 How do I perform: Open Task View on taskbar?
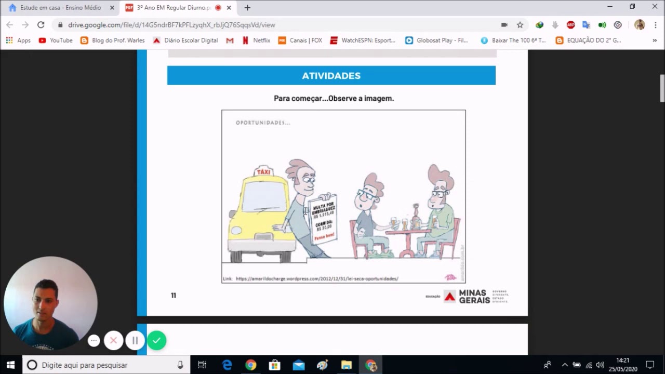tap(202, 365)
